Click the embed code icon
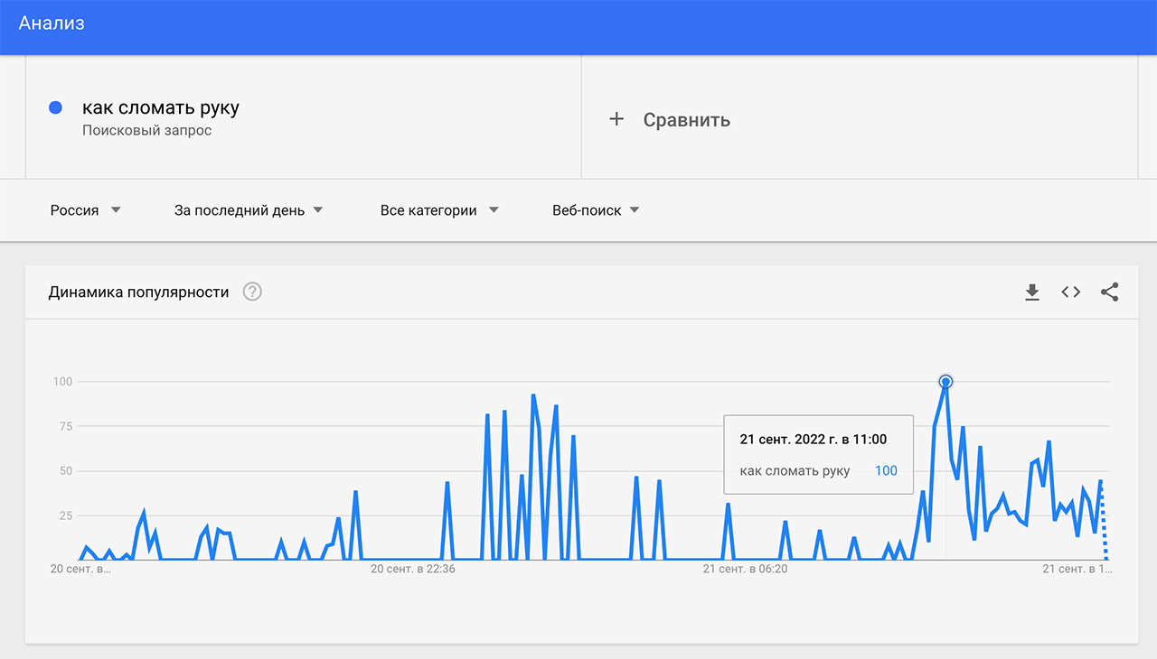Image resolution: width=1157 pixels, height=659 pixels. click(x=1071, y=292)
